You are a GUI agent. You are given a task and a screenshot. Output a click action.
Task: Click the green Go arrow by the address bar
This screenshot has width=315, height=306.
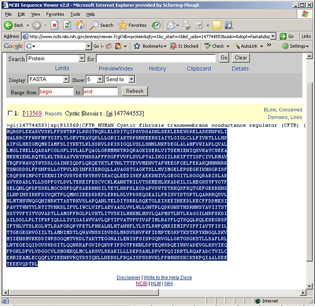tap(283, 36)
